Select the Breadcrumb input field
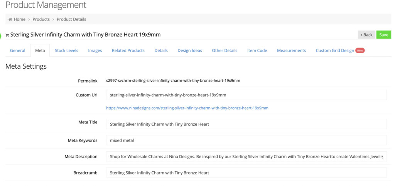Screen dimensions: 395x186 pos(246,172)
